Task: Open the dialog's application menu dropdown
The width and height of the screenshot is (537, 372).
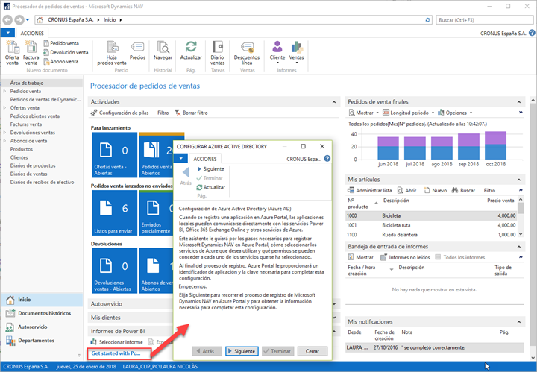Action: (x=180, y=158)
